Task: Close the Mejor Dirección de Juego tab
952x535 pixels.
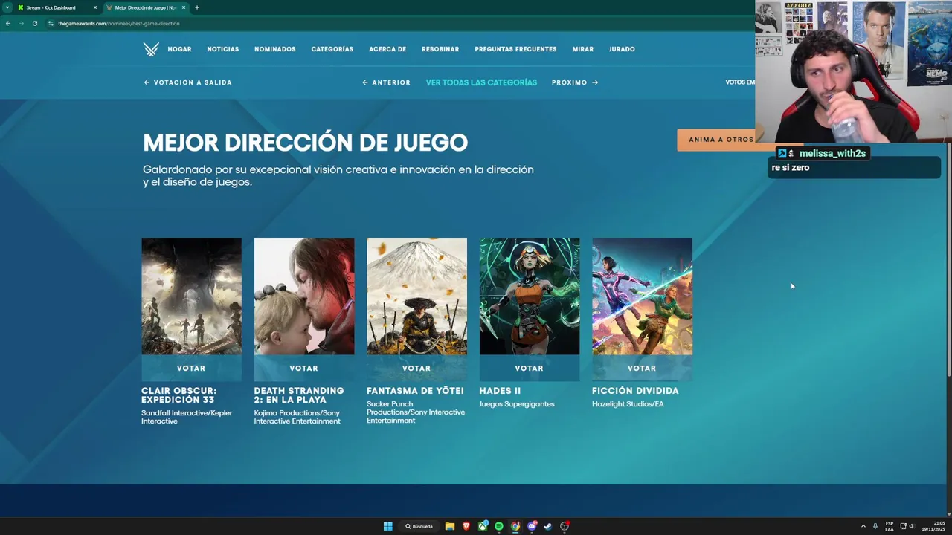Action: point(184,7)
